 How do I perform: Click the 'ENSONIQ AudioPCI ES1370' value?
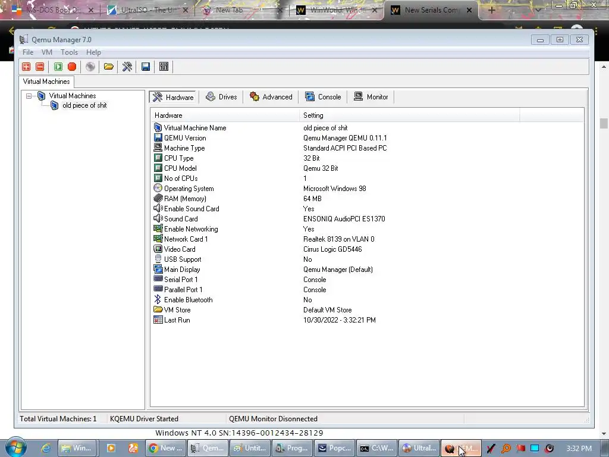click(x=344, y=219)
